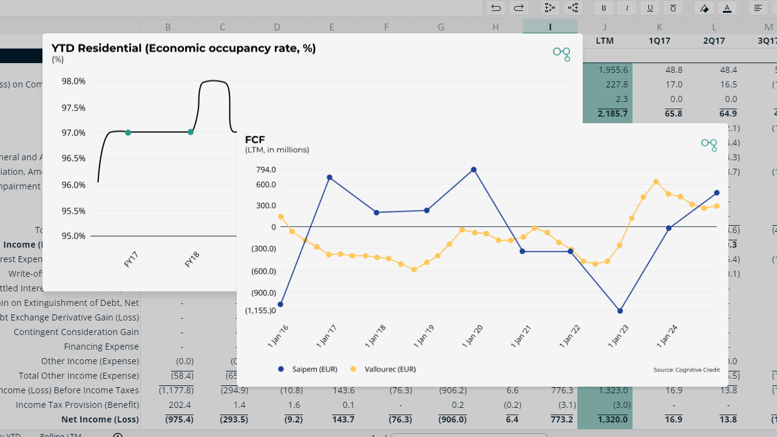Click LTM net income 1,320.0

click(x=612, y=419)
